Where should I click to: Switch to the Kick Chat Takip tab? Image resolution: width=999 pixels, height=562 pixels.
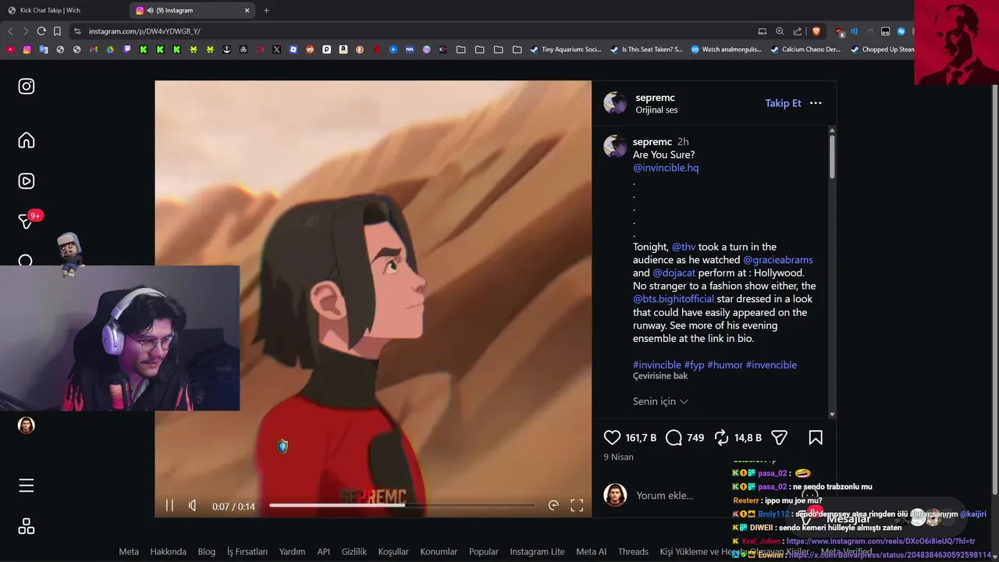click(62, 10)
